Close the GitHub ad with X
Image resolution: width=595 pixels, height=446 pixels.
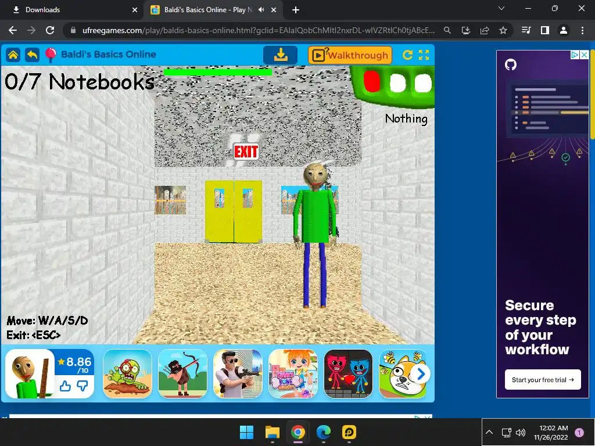585,55
